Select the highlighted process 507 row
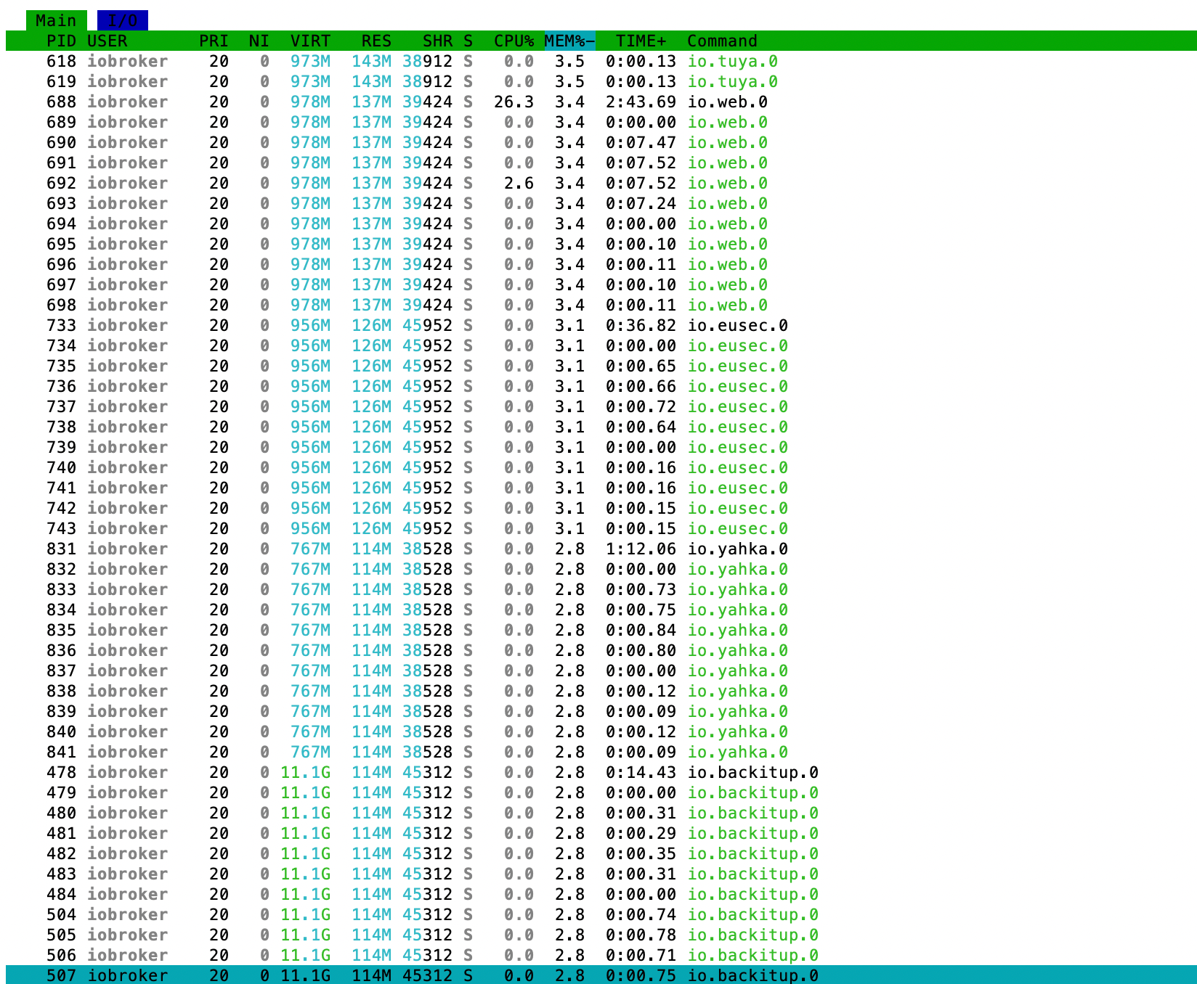The height and width of the screenshot is (984, 1197). click(601, 975)
